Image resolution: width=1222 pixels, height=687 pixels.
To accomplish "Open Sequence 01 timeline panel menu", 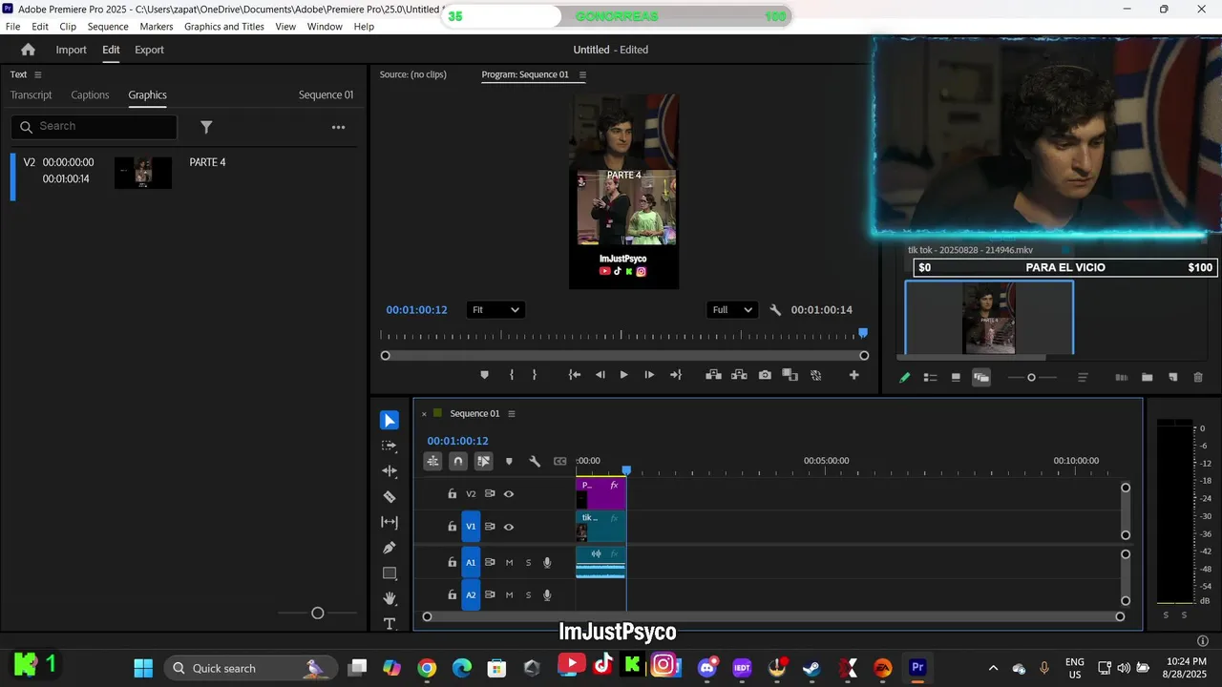I will pos(512,414).
